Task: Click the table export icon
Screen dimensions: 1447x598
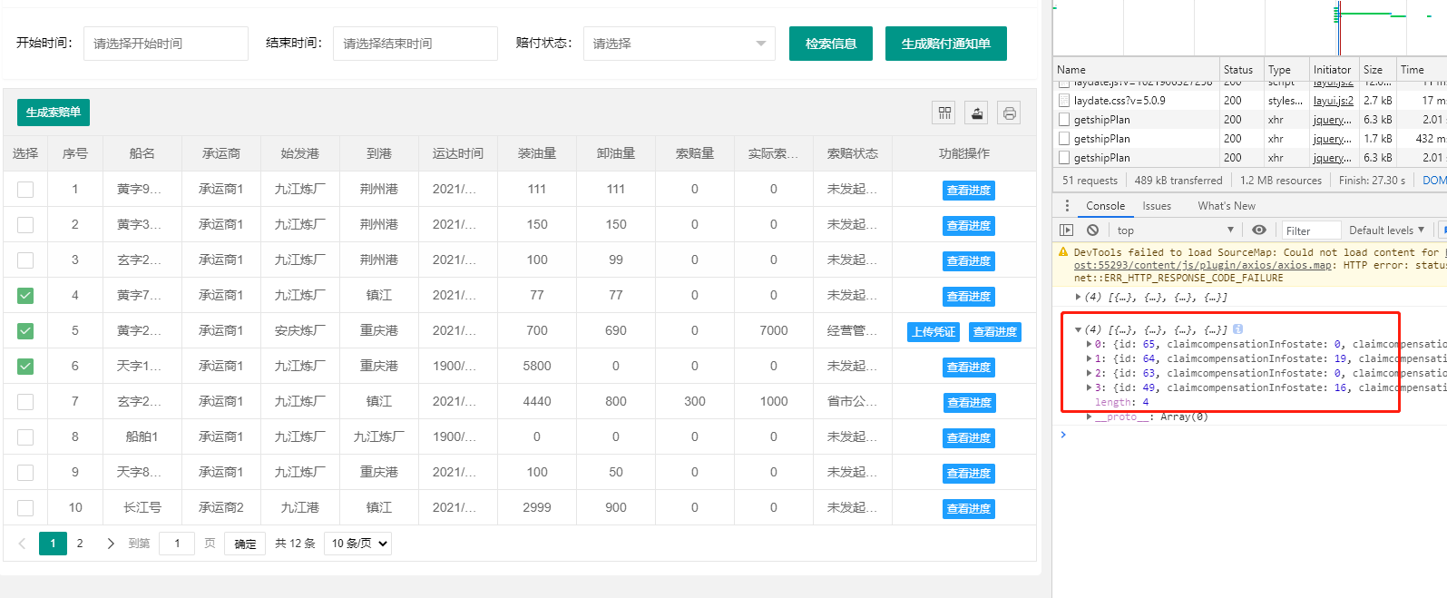Action: (x=976, y=113)
